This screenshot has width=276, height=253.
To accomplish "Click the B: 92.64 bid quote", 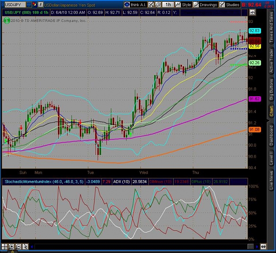I will (x=251, y=5).
